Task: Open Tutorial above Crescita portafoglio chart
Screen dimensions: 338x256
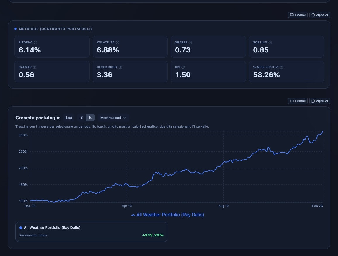Action: tap(298, 101)
